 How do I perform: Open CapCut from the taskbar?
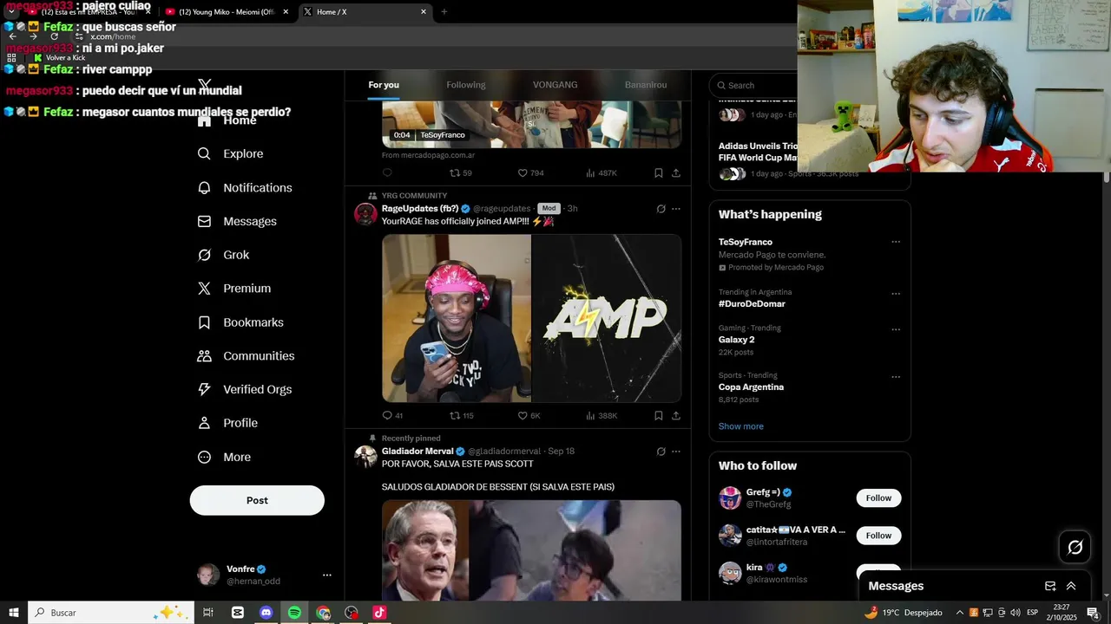[238, 612]
